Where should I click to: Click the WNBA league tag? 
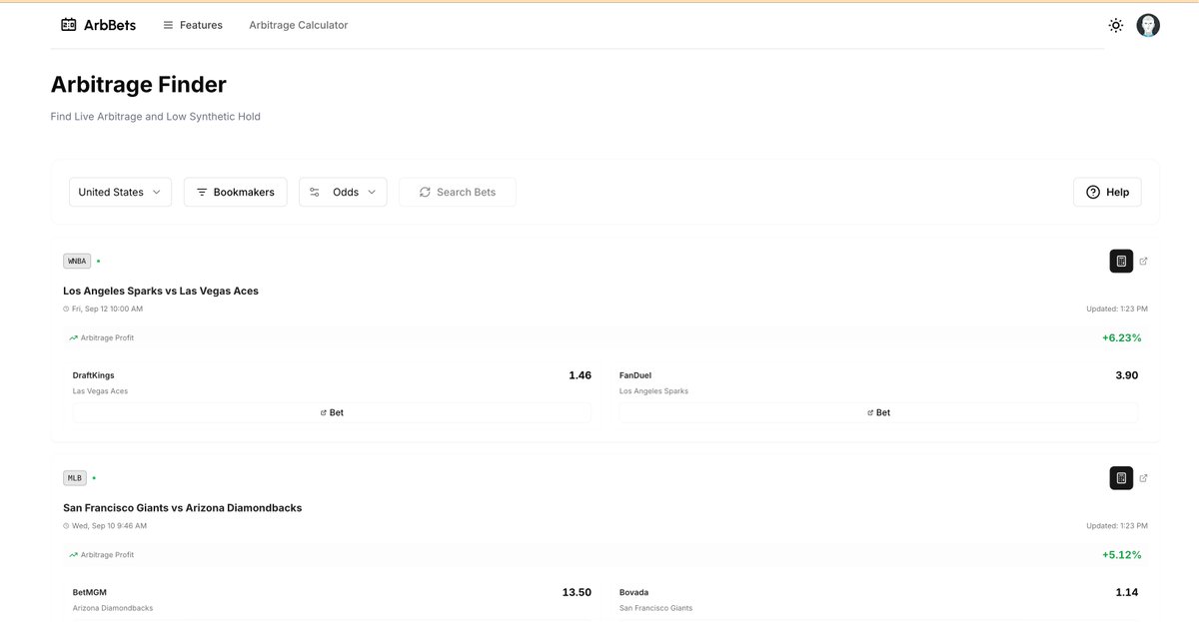(77, 261)
